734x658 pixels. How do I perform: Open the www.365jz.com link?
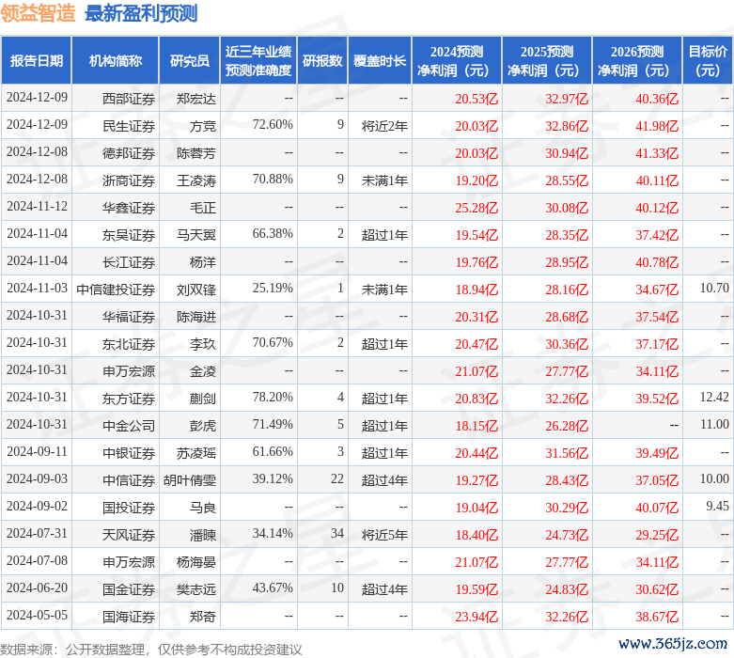click(x=673, y=644)
